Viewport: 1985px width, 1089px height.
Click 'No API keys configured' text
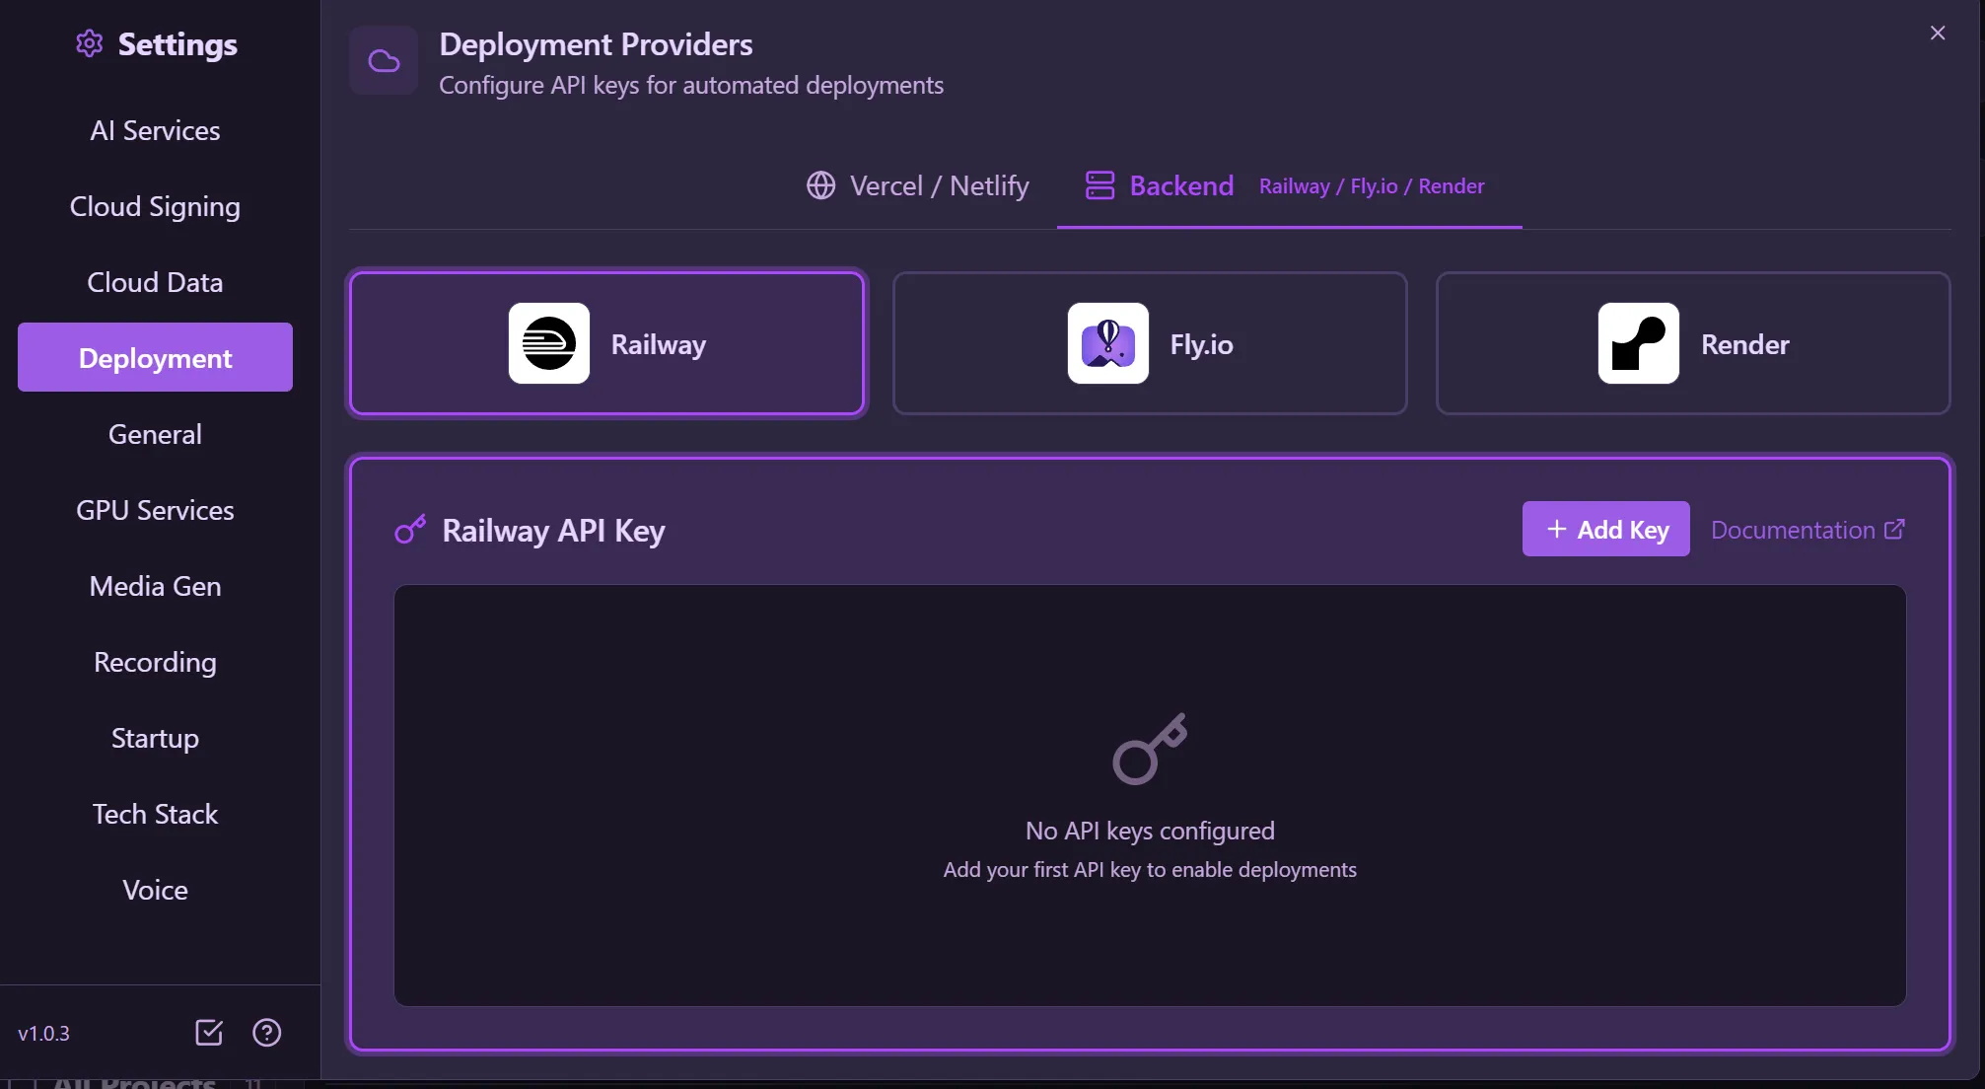(x=1150, y=831)
